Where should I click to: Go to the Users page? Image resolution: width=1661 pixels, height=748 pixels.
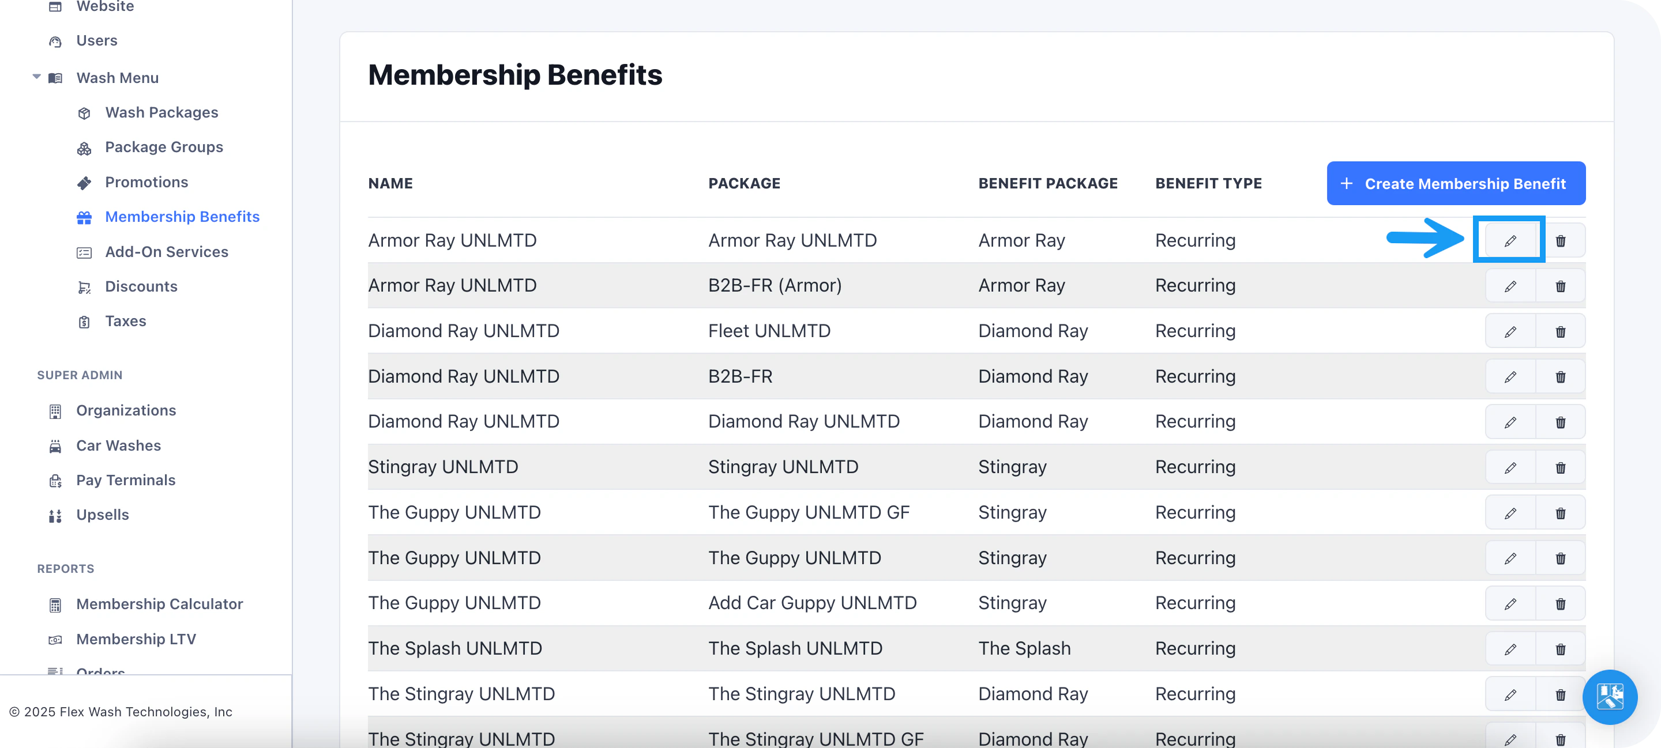pos(97,40)
